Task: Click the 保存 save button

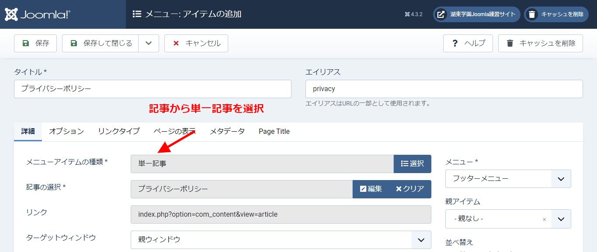Action: pos(35,43)
